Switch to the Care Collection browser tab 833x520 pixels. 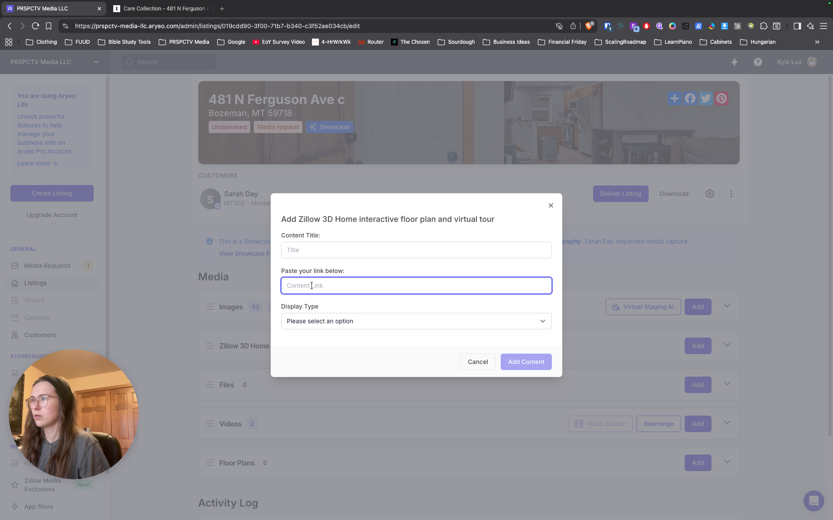(x=161, y=9)
